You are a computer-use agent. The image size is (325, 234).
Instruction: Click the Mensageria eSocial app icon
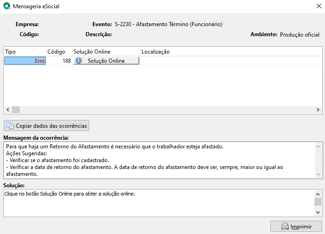[6, 6]
